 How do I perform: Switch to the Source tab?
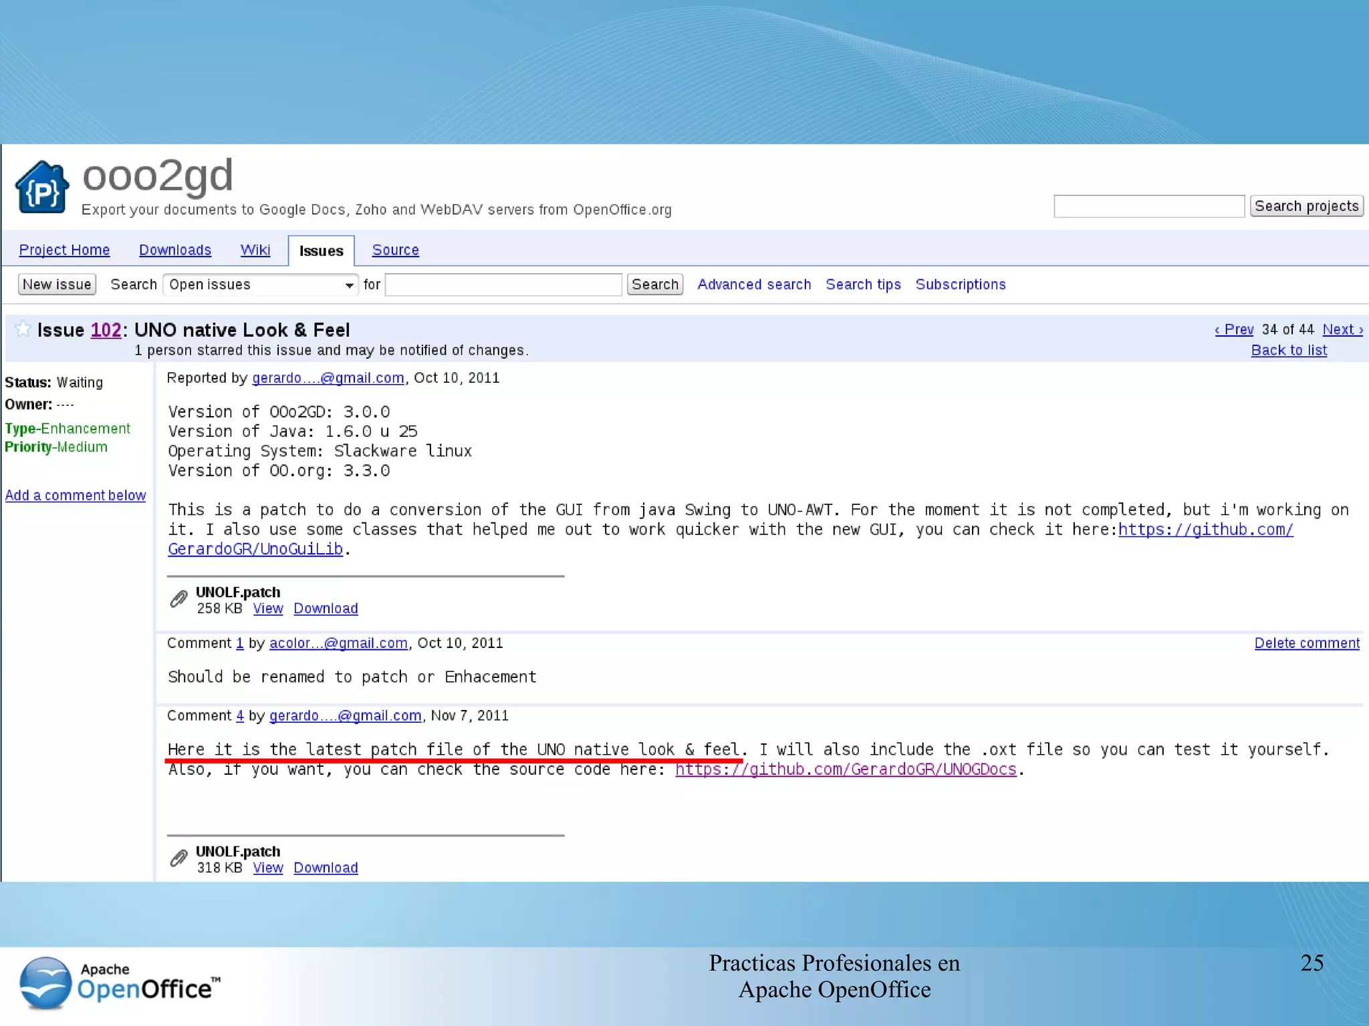click(395, 250)
